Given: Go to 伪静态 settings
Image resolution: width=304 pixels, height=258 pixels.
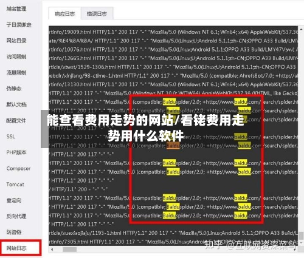Looking at the screenshot, I should [14, 89].
